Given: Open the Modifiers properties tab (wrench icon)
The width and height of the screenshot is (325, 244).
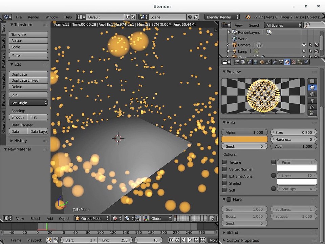Looking at the screenshot, I should 275,62.
